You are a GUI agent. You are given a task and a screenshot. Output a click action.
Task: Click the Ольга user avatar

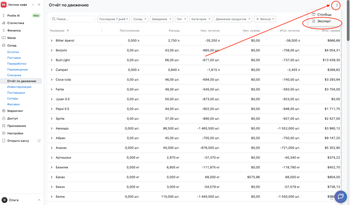click(x=4, y=200)
